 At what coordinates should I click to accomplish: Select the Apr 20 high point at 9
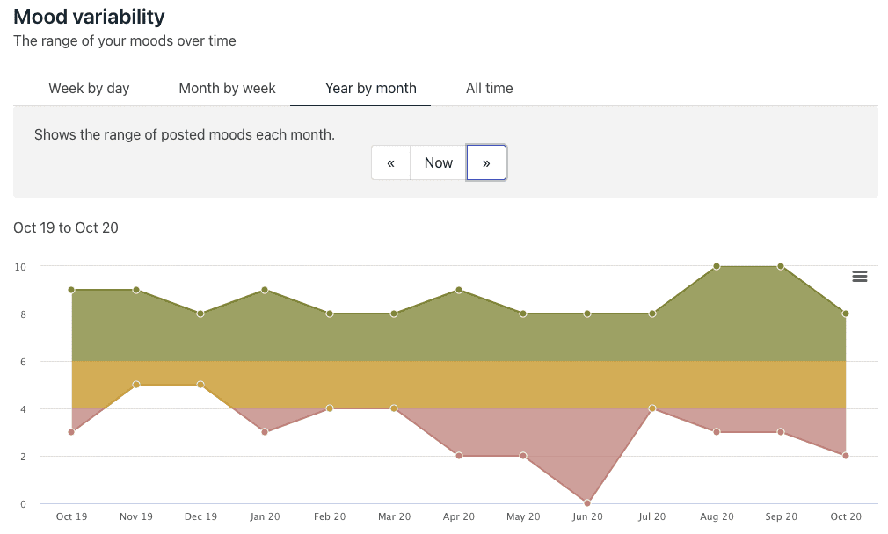(x=458, y=290)
